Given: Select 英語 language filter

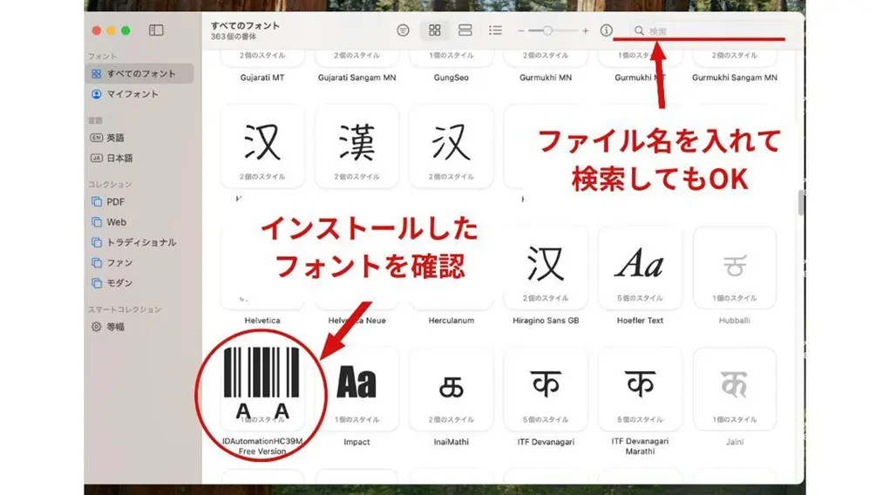Looking at the screenshot, I should 139,138.
